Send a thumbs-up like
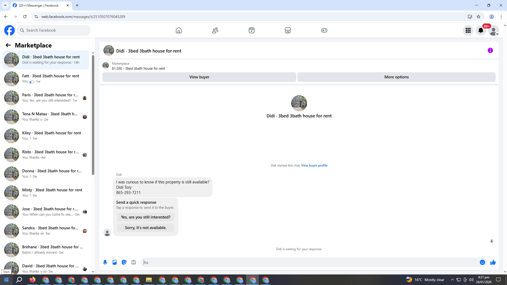The image size is (507, 285). click(493, 262)
